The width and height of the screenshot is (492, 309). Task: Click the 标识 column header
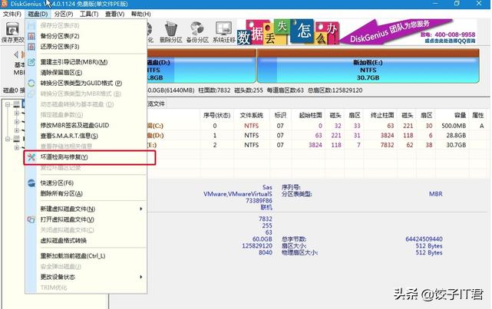280,115
